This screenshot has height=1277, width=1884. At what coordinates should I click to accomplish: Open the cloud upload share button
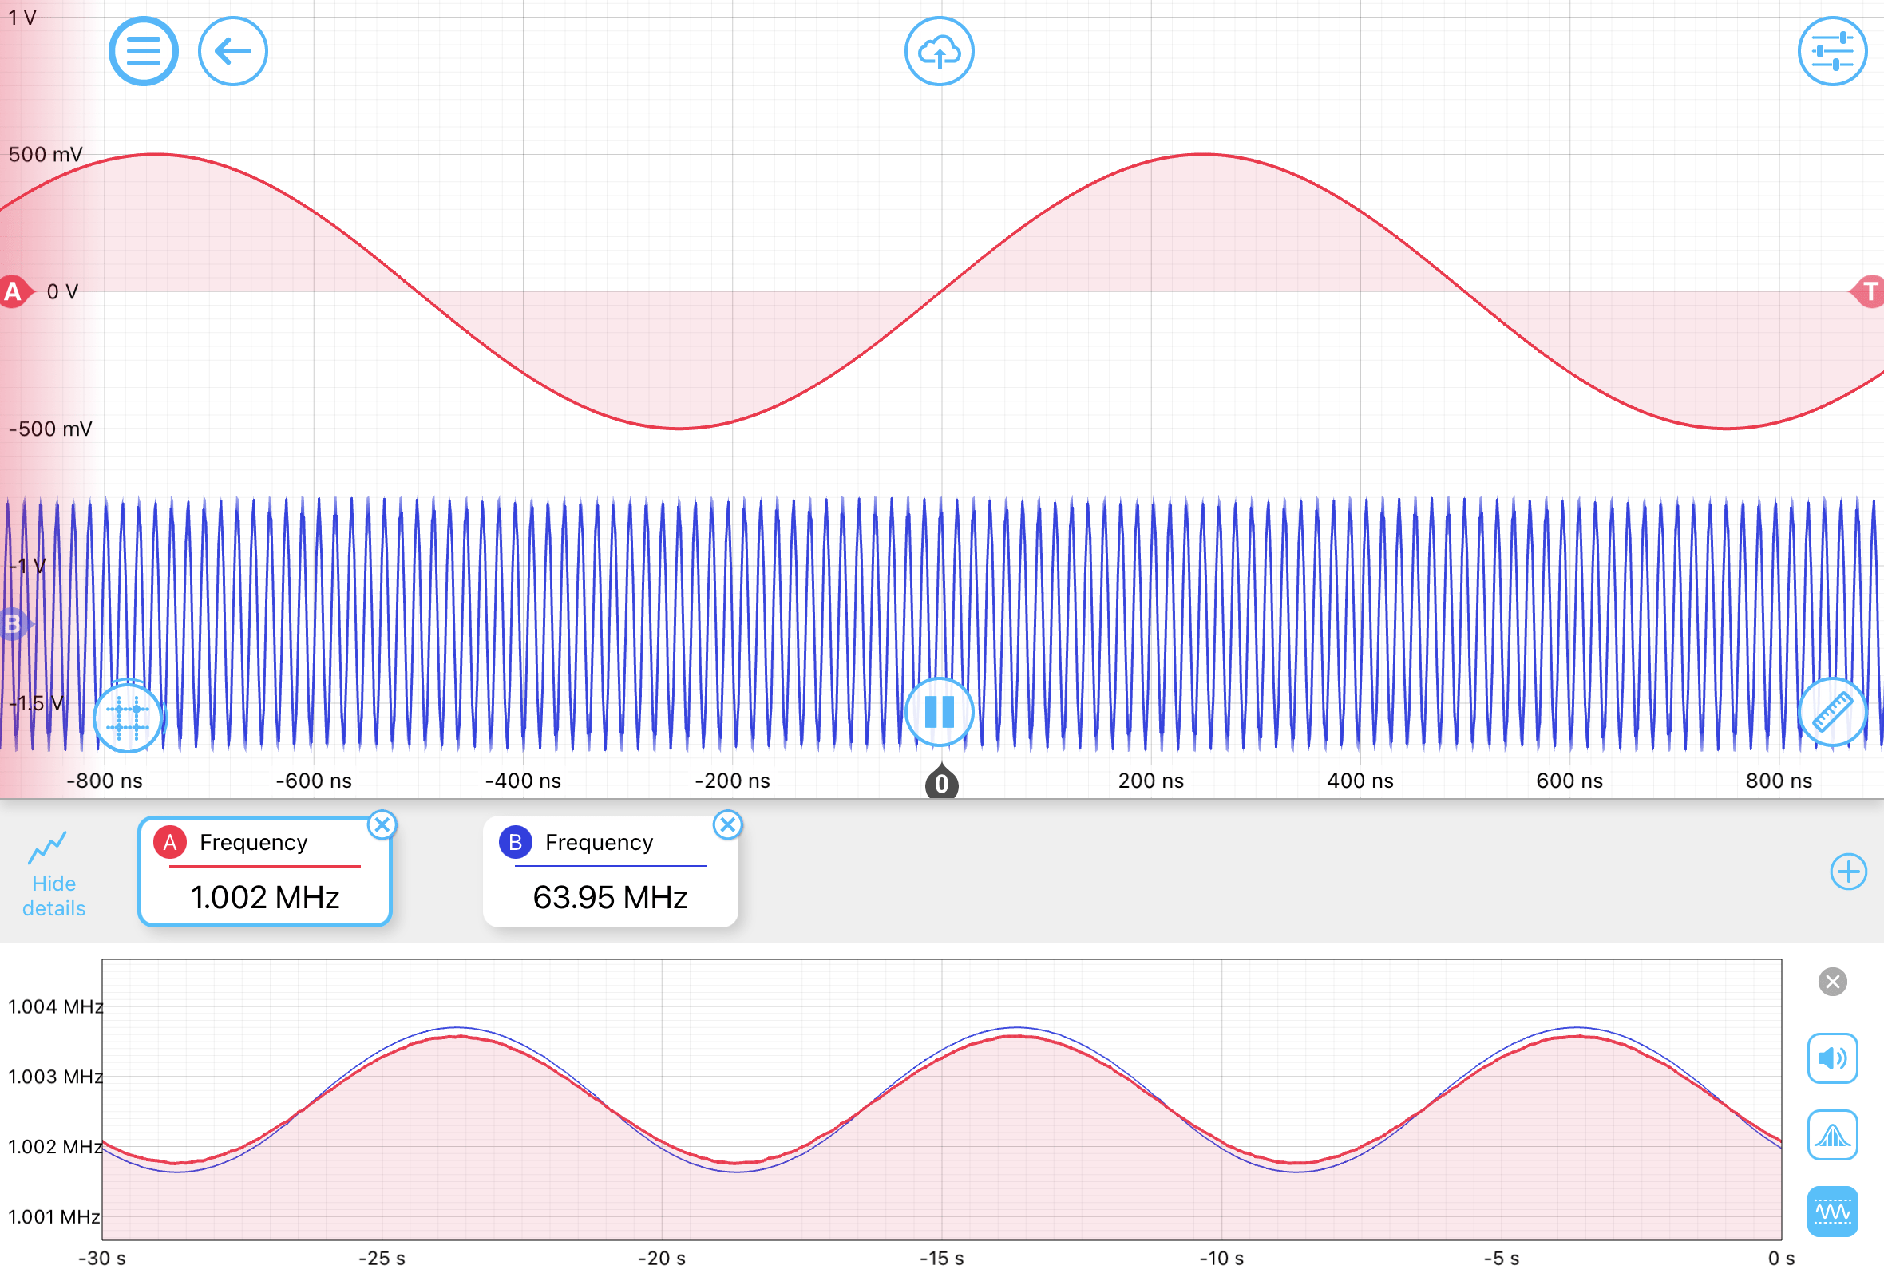[x=939, y=51]
